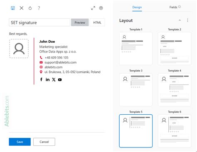Click the LinkedIn icon in signature
The width and height of the screenshot is (197, 152).
coord(47,80)
